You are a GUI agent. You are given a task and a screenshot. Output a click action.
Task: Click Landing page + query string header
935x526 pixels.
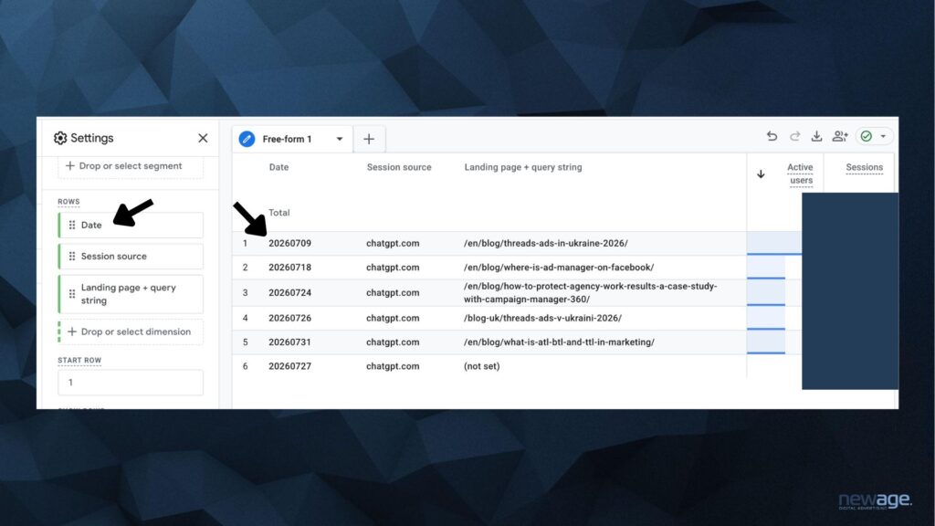point(523,168)
